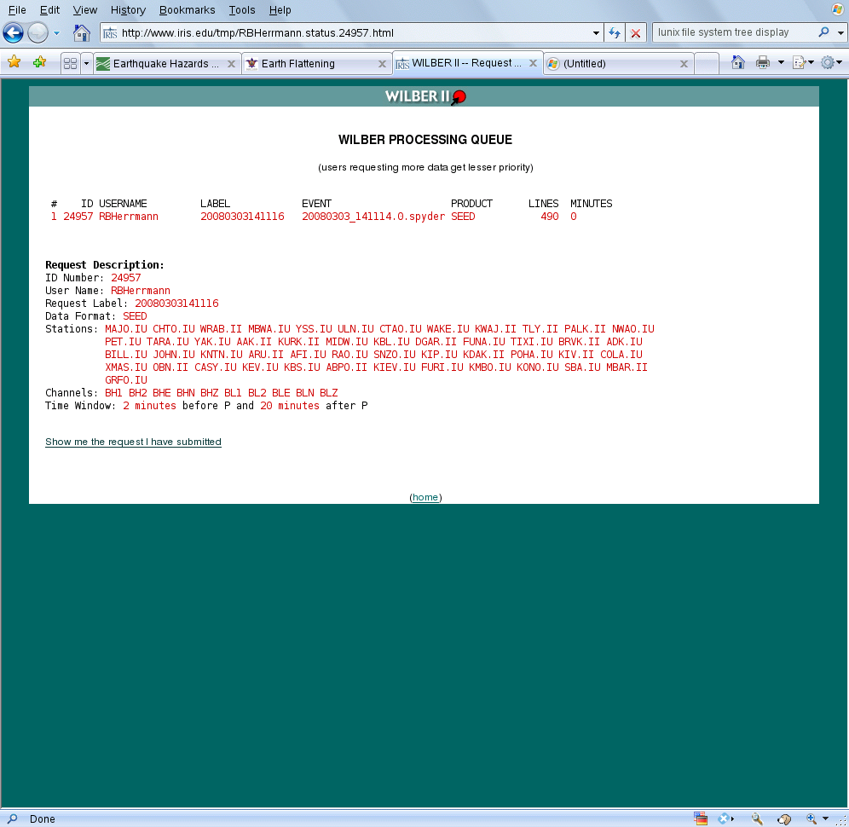The width and height of the screenshot is (849, 827).
Task: Click the Print icon
Action: click(763, 63)
